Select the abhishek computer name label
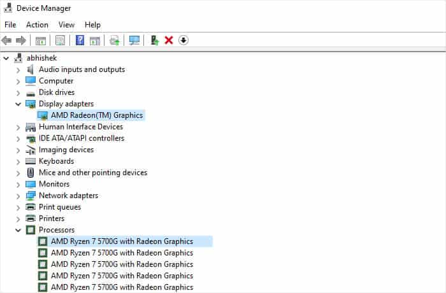This screenshot has height=293, width=446. click(41, 58)
